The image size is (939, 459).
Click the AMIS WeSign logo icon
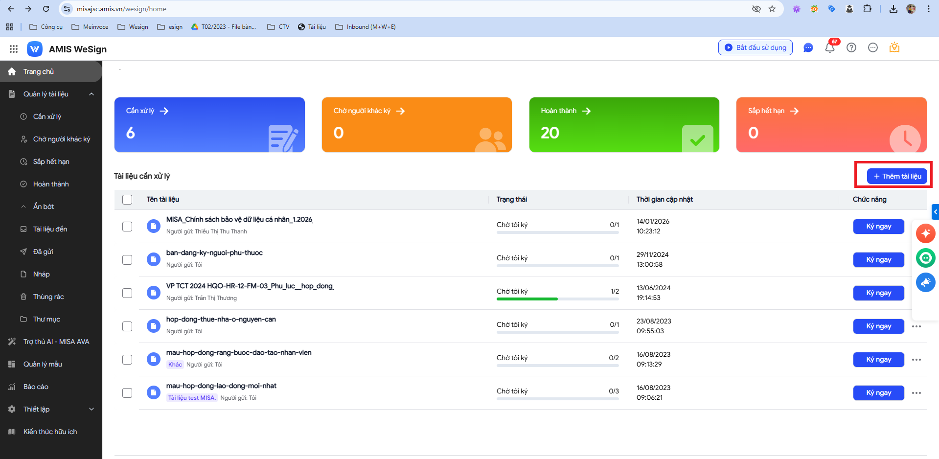click(x=35, y=49)
